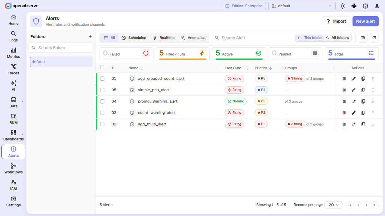Click the Edition: Enterprise badge
This screenshot has width=385, height=216.
(x=244, y=6)
